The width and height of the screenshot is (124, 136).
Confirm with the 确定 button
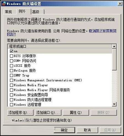(64, 130)
